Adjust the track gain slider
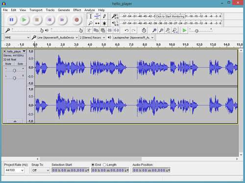Screen dimensions: 245x183 point(14,70)
